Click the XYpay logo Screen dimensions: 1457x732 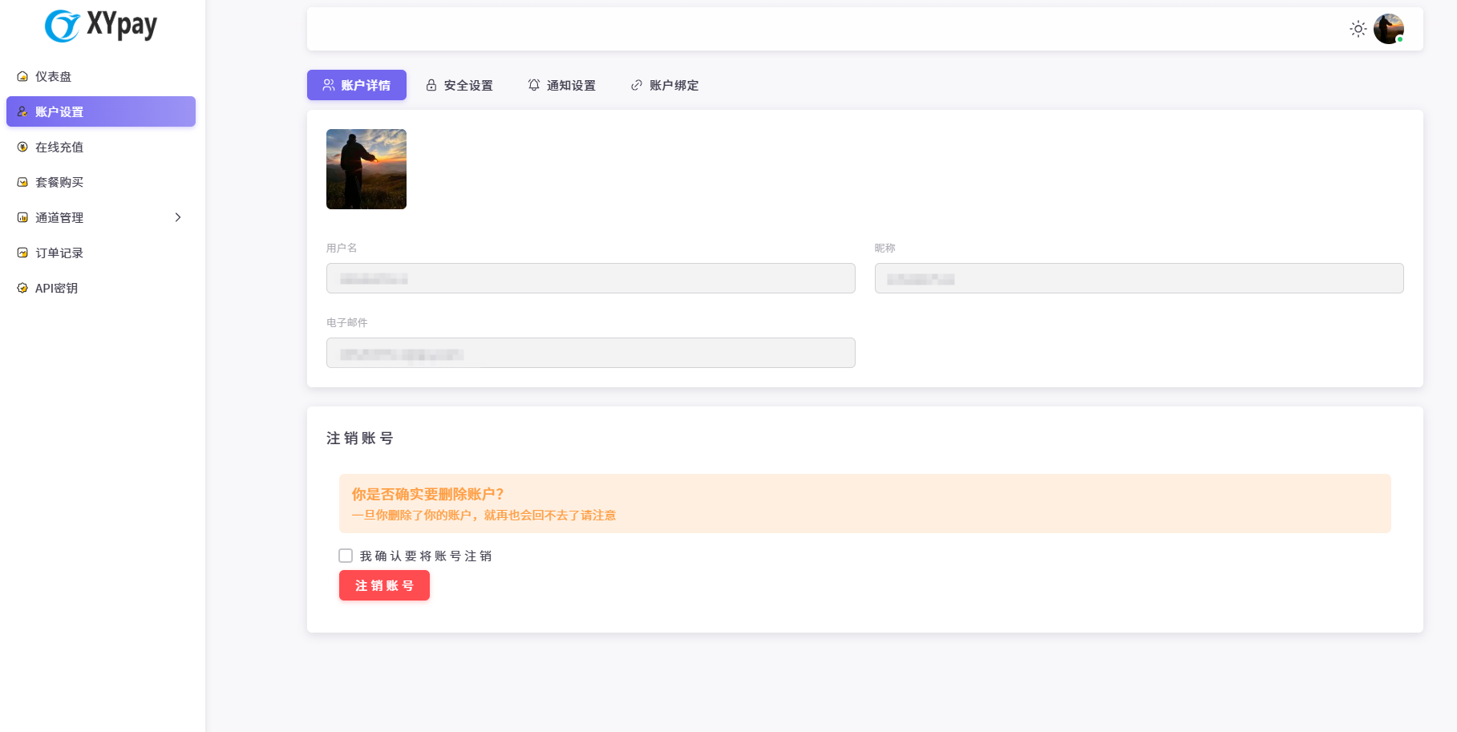tap(101, 26)
